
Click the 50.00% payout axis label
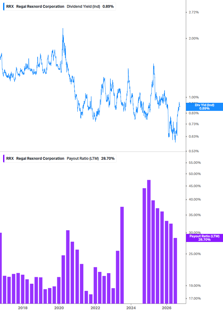(195, 174)
